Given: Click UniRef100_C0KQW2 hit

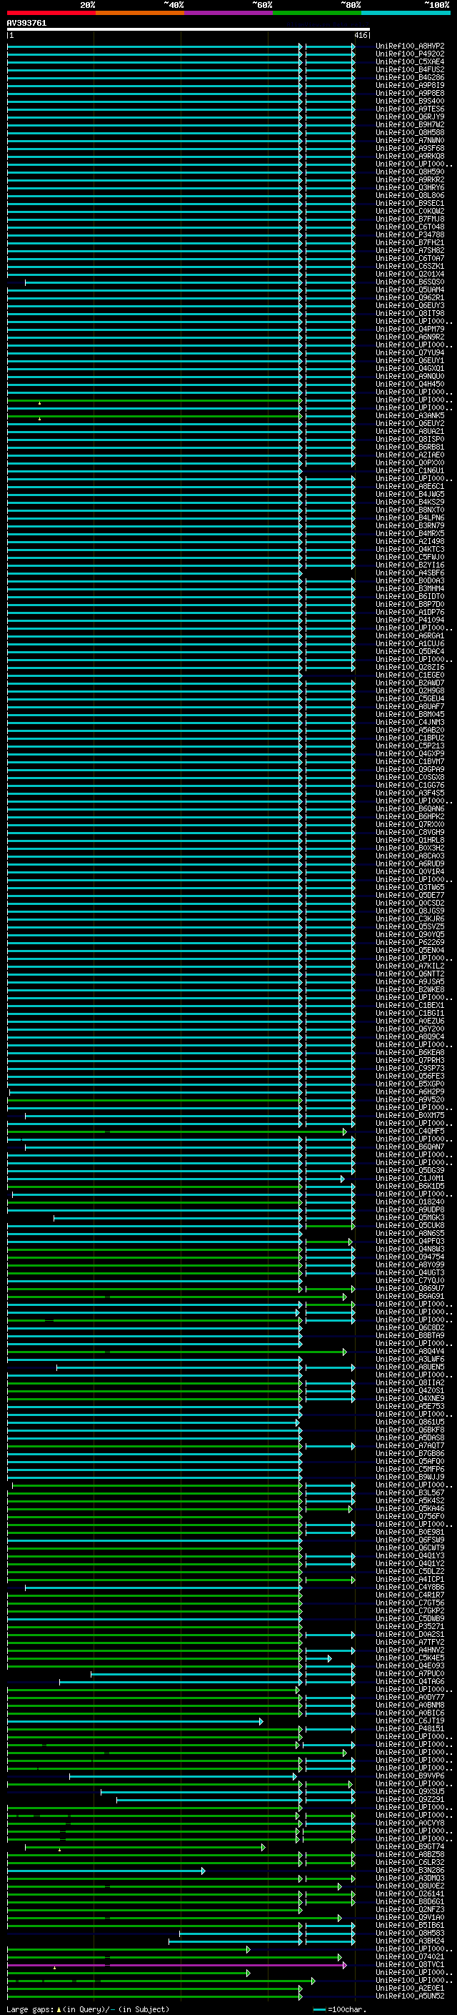Looking at the screenshot, I should (409, 211).
